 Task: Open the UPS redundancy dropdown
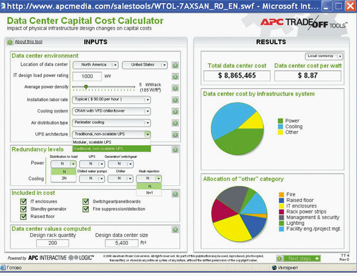(91, 164)
